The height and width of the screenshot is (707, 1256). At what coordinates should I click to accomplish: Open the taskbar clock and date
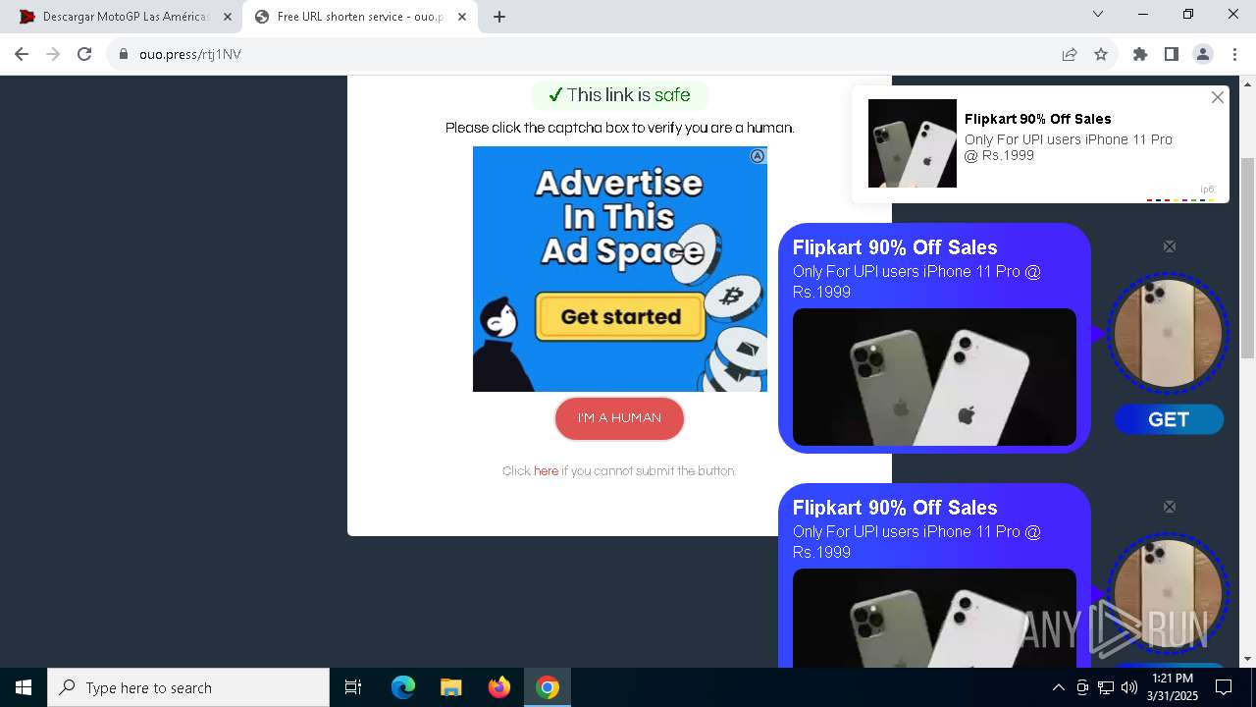[x=1173, y=687]
